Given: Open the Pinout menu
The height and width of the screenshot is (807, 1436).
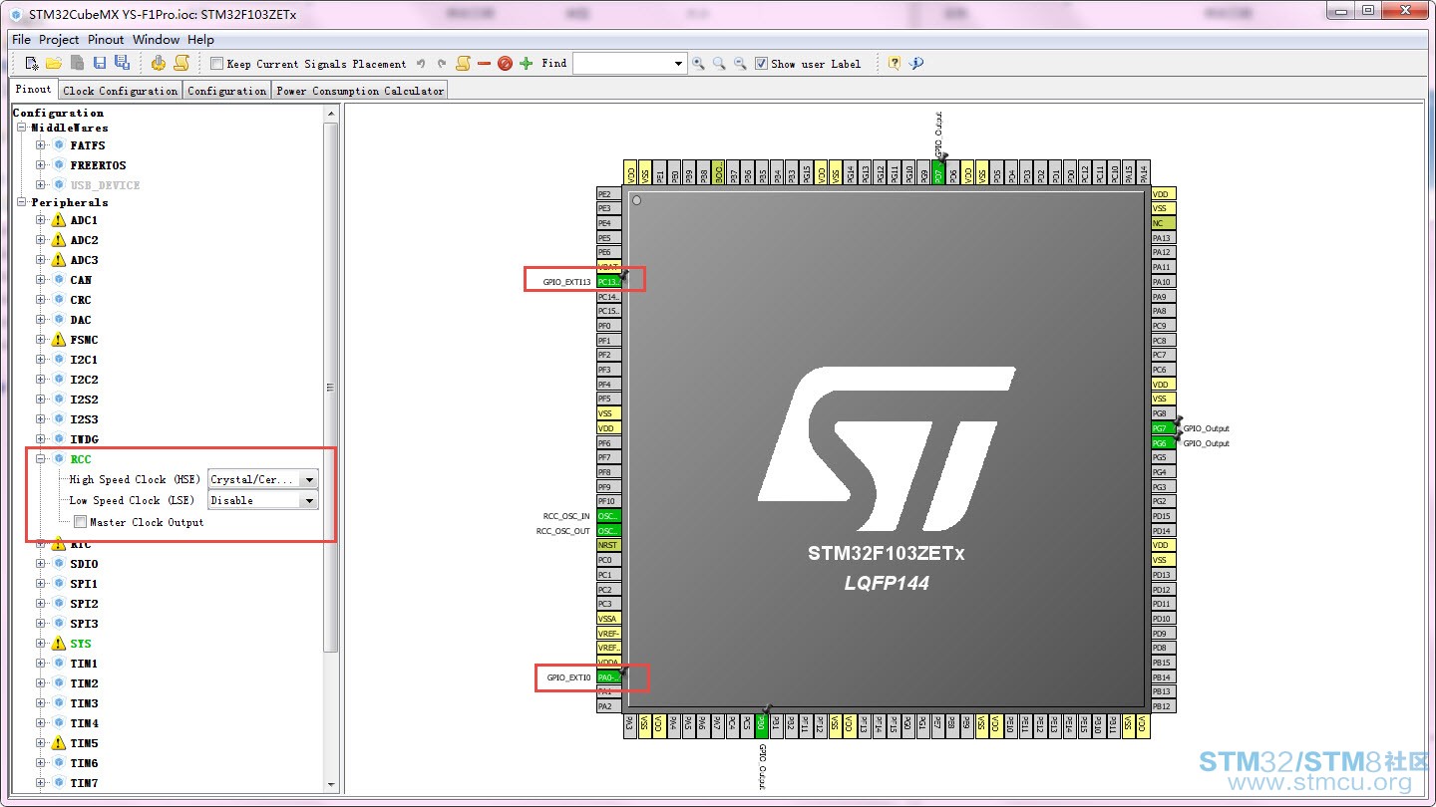Looking at the screenshot, I should pyautogui.click(x=106, y=40).
